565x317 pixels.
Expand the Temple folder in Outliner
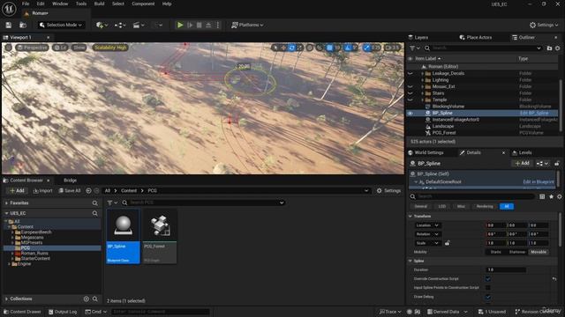422,100
